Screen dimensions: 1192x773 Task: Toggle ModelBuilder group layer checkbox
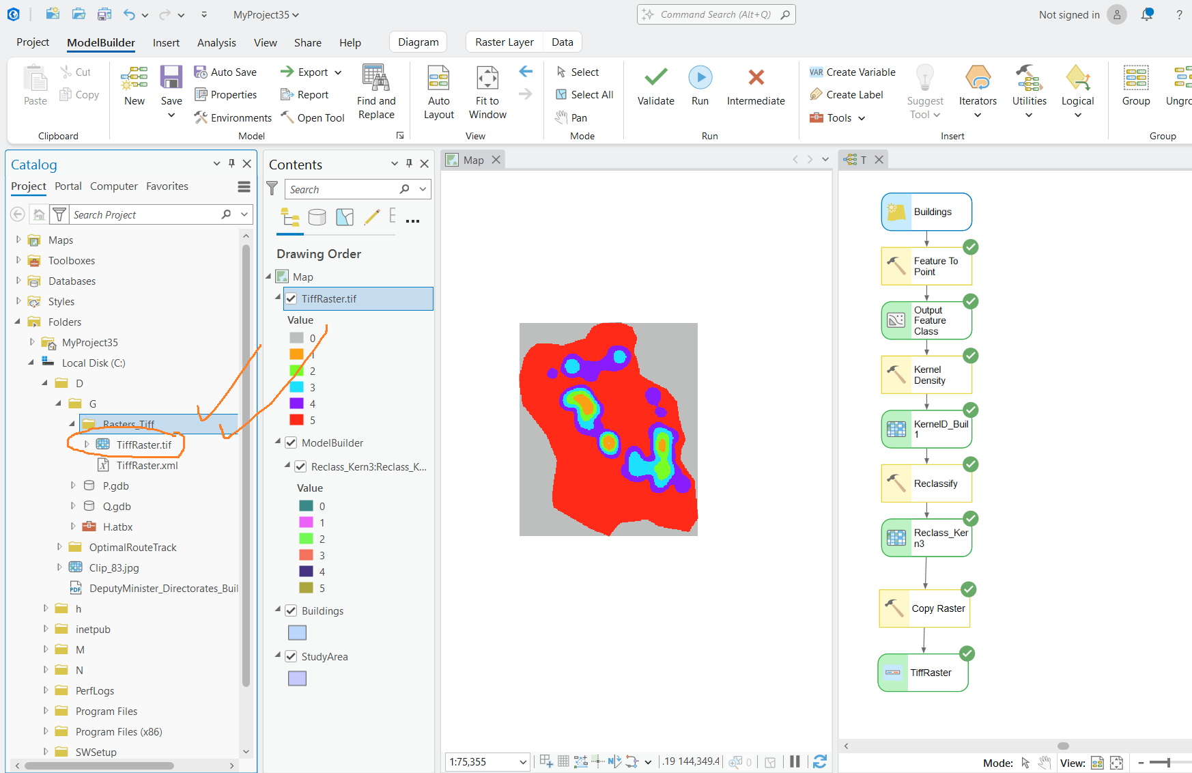pyautogui.click(x=291, y=442)
